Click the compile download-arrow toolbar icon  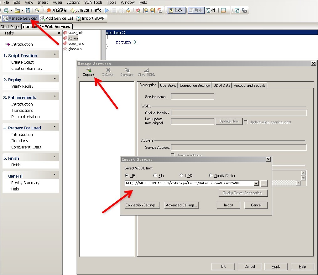(x=128, y=10)
